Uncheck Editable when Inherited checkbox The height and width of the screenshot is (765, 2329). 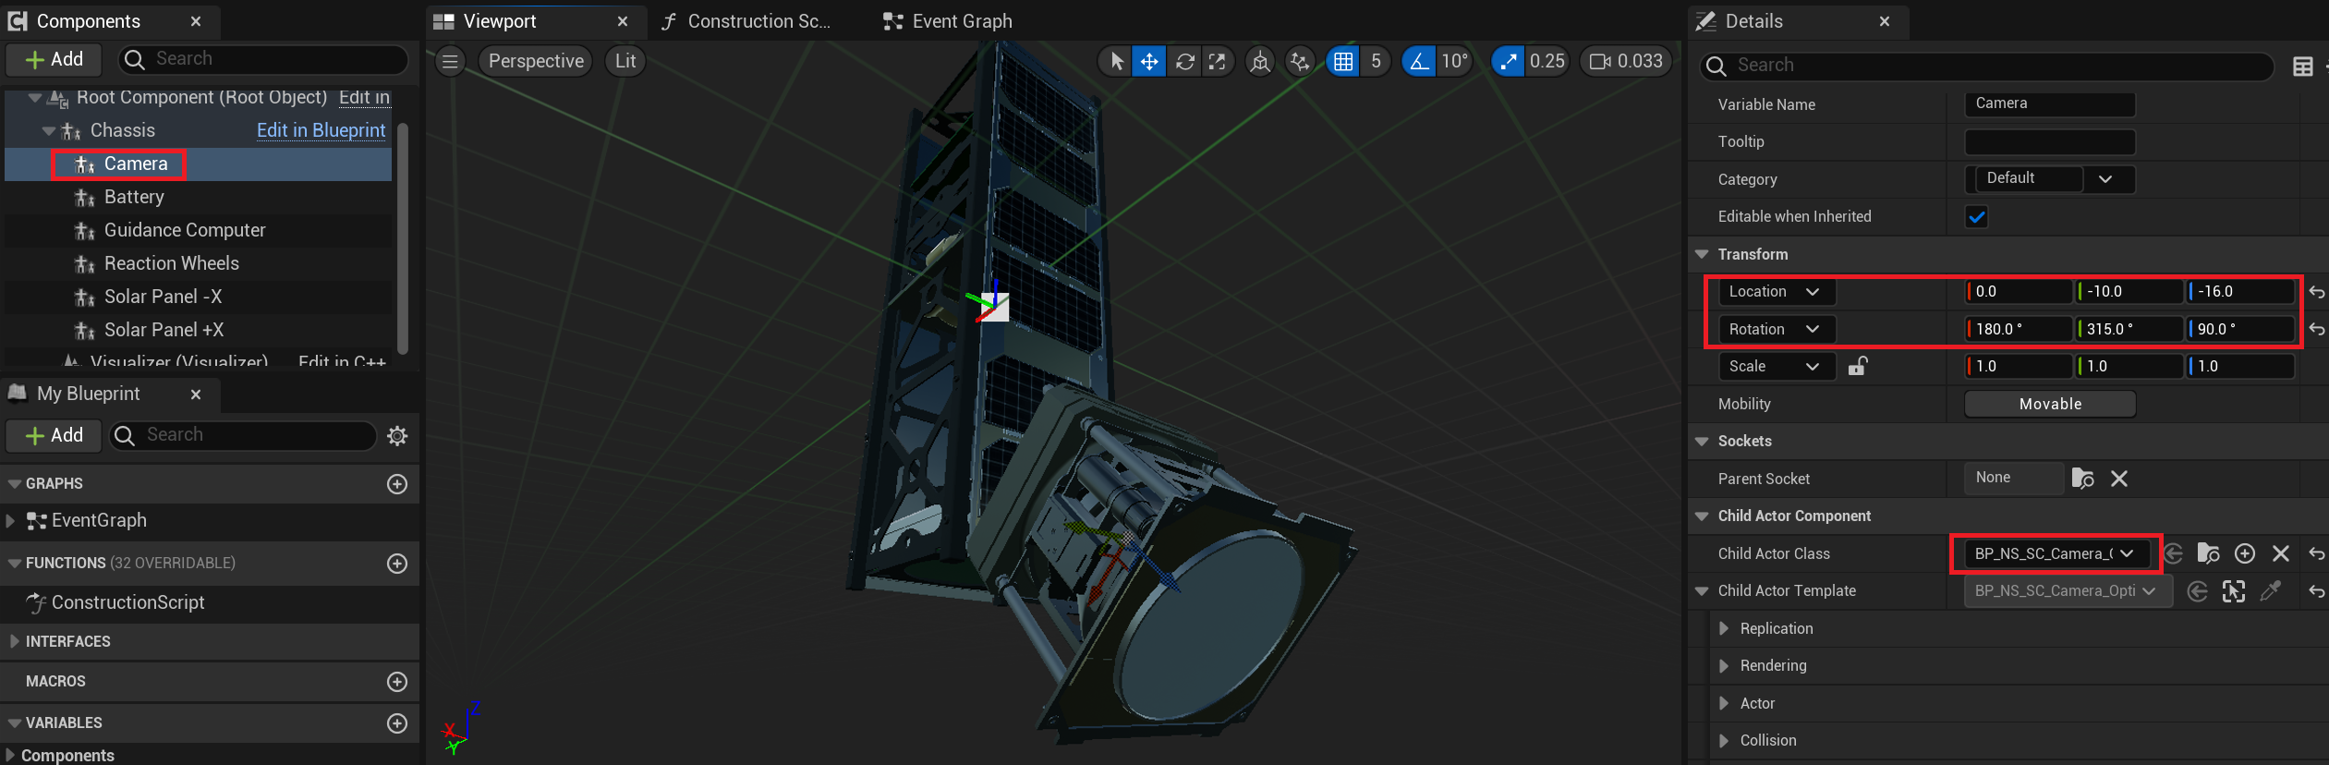point(1976,217)
